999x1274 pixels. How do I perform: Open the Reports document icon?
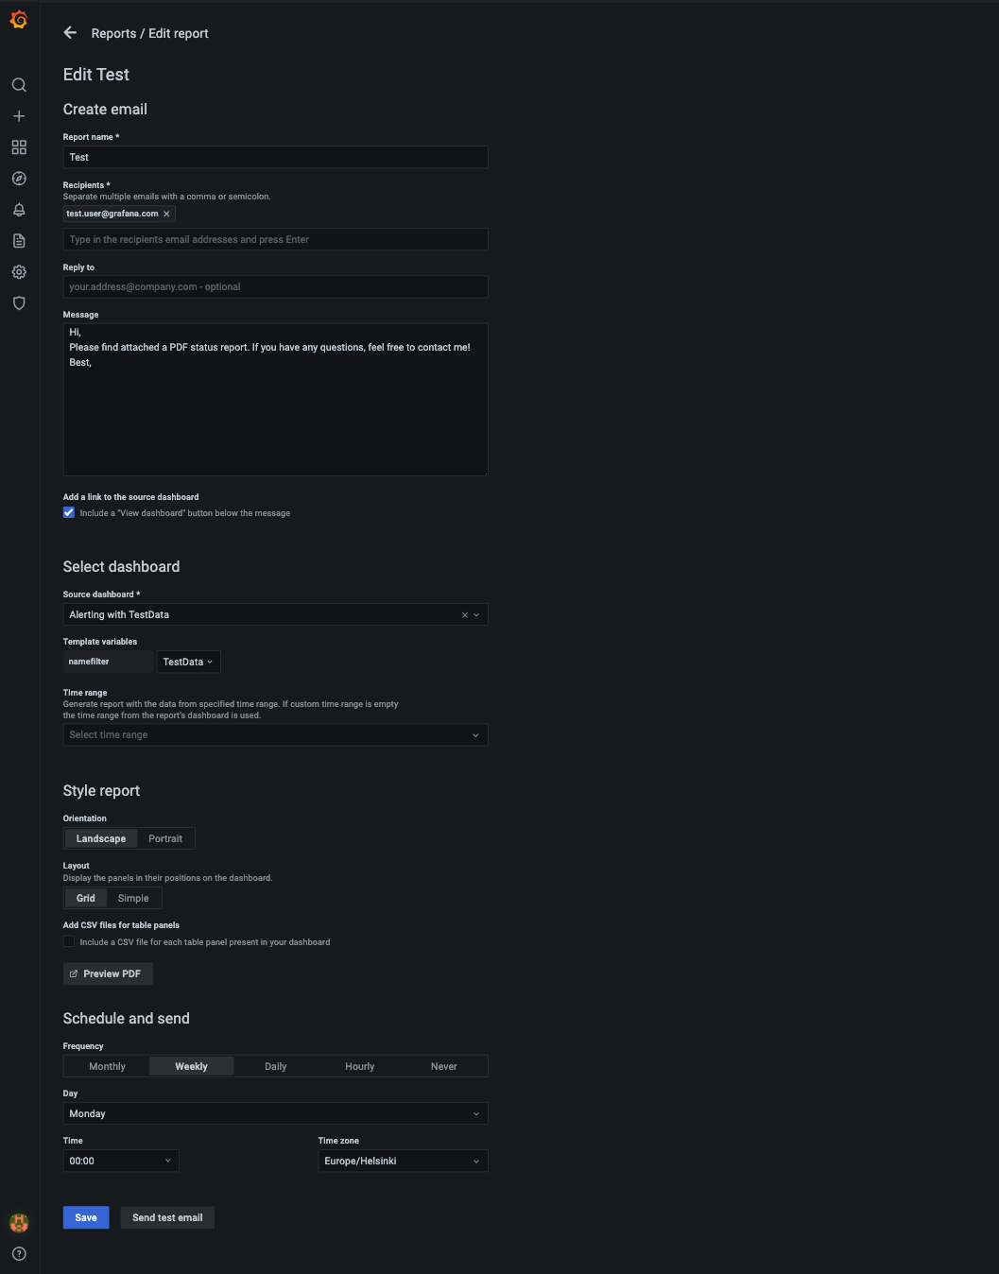pos(19,241)
